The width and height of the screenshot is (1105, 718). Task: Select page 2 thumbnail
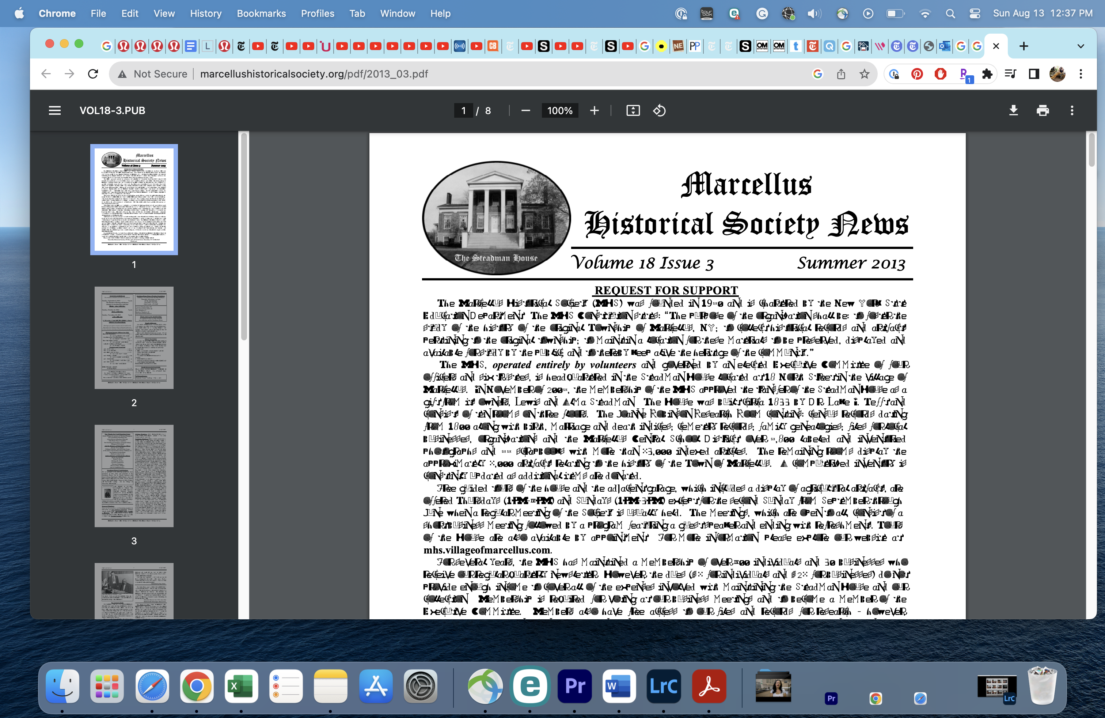click(134, 338)
